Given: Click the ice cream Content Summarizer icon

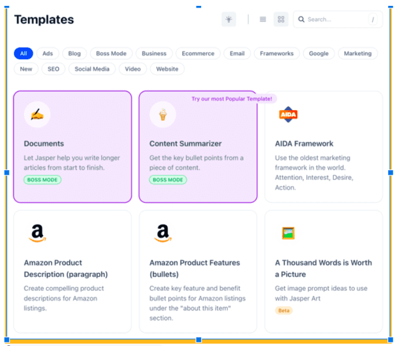Looking at the screenshot, I should coord(163,114).
